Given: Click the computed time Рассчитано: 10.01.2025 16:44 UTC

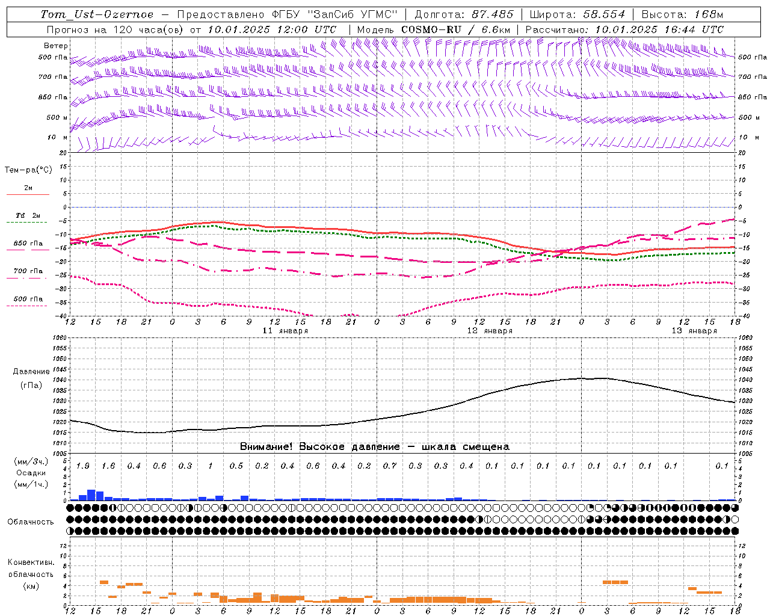Looking at the screenshot, I should coord(624,29).
